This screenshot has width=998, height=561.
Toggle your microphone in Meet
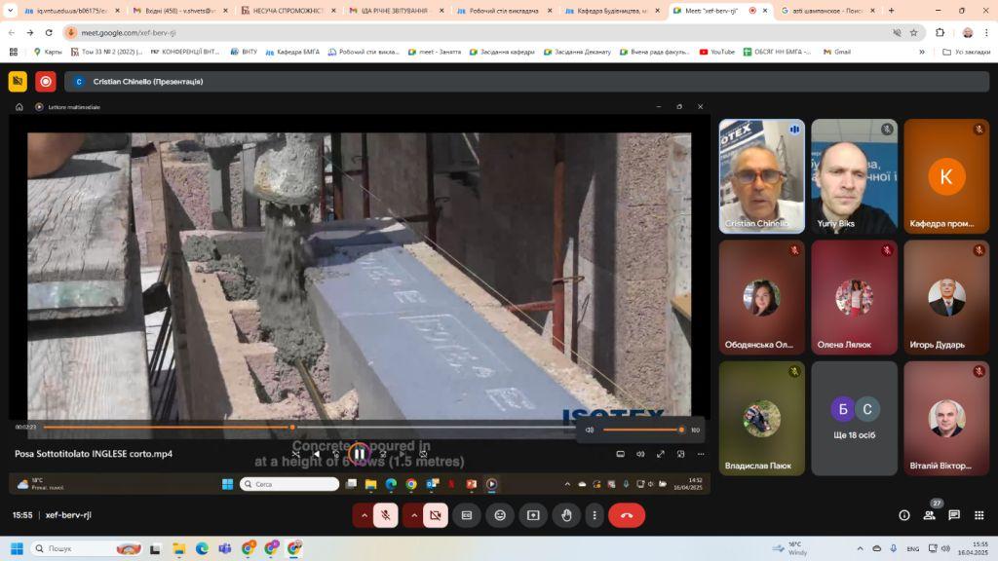(386, 515)
